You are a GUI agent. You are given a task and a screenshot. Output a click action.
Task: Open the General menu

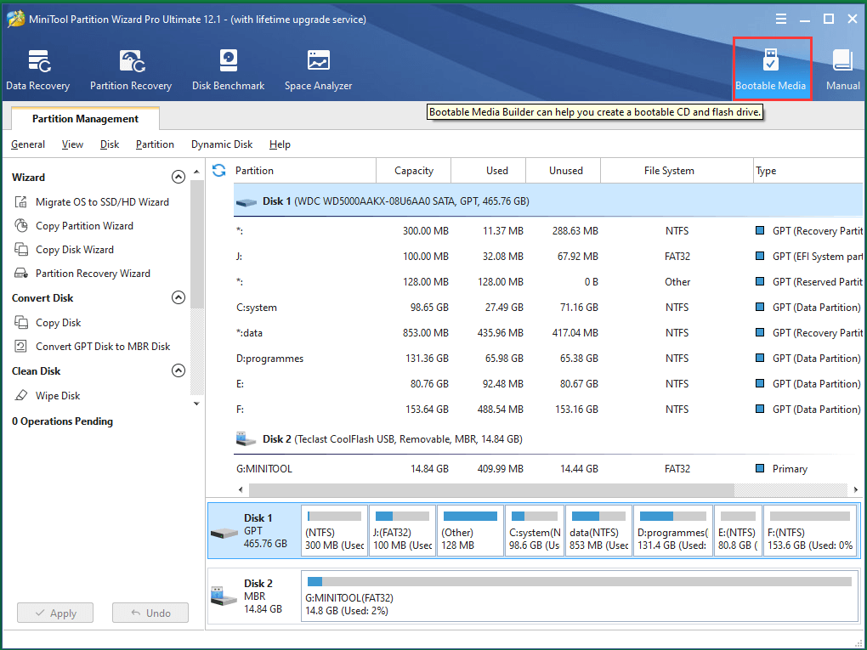point(28,144)
